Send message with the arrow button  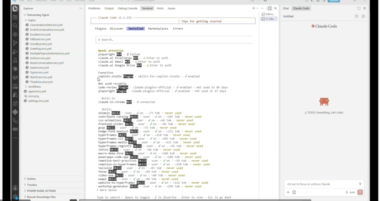pyautogui.click(x=360, y=192)
